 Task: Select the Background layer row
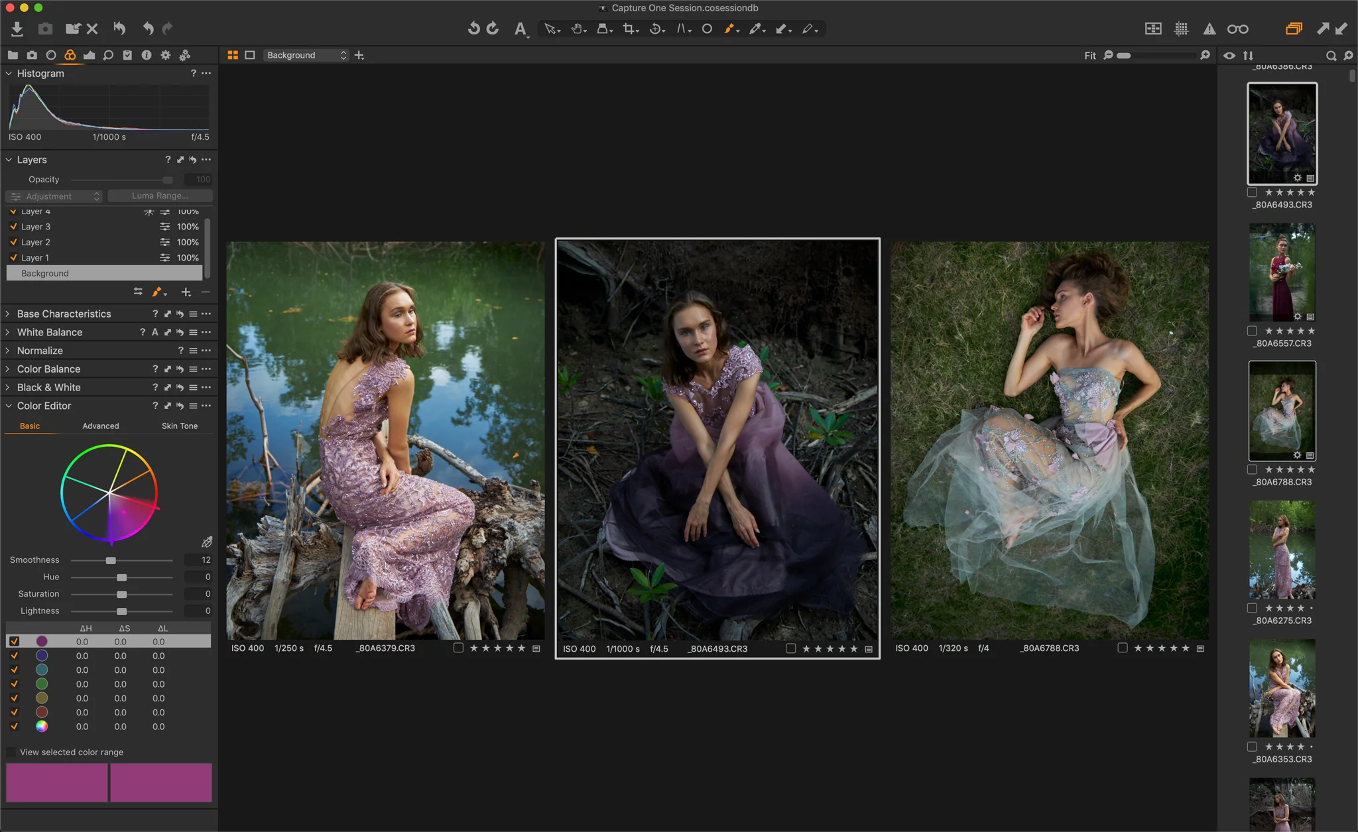pos(105,273)
